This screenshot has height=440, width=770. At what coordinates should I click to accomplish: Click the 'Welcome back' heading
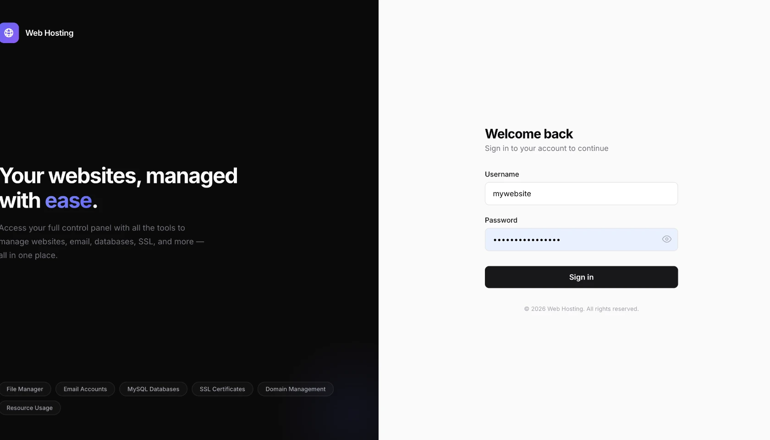coord(529,134)
